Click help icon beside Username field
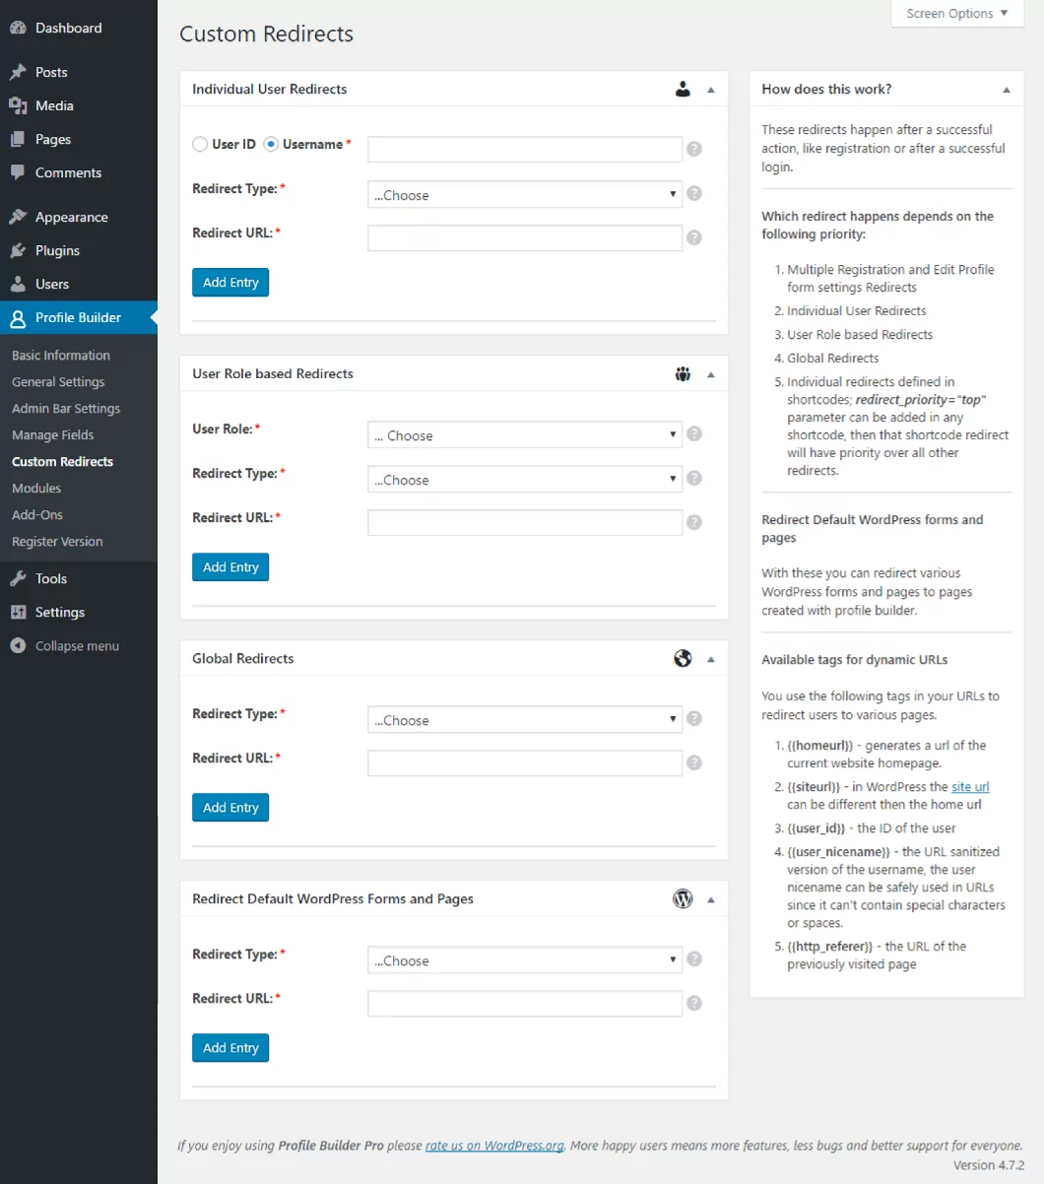The height and width of the screenshot is (1184, 1044). point(694,149)
